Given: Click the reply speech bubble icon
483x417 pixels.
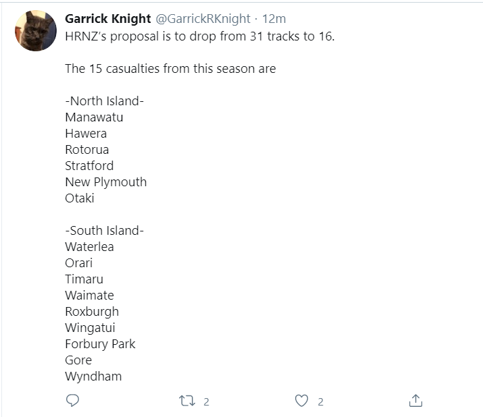Looking at the screenshot, I should 73,401.
